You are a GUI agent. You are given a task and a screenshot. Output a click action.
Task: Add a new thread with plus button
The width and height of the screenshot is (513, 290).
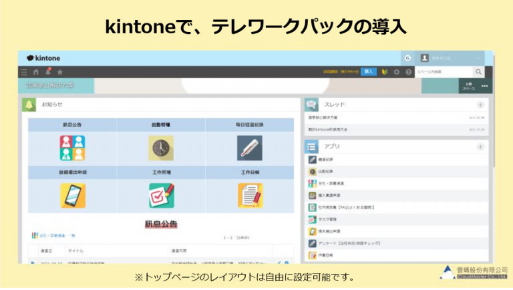coord(480,105)
